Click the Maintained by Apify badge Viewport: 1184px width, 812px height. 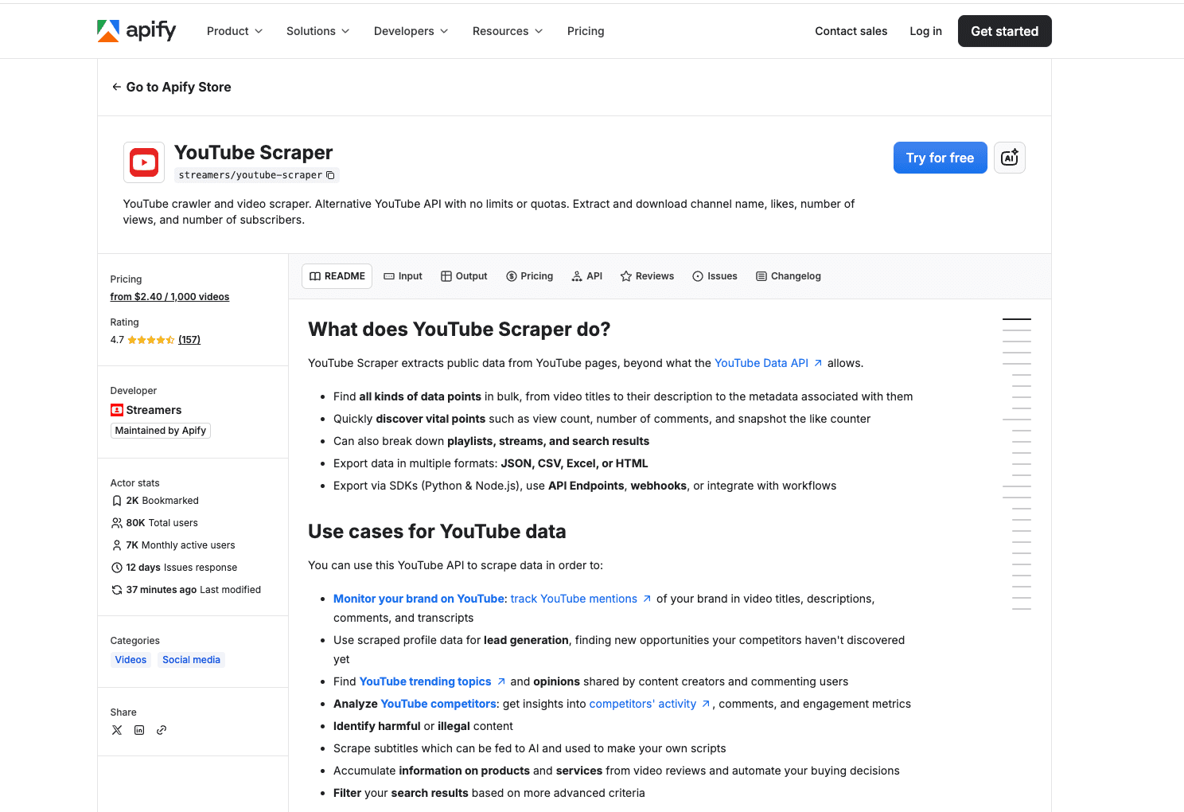click(x=161, y=431)
